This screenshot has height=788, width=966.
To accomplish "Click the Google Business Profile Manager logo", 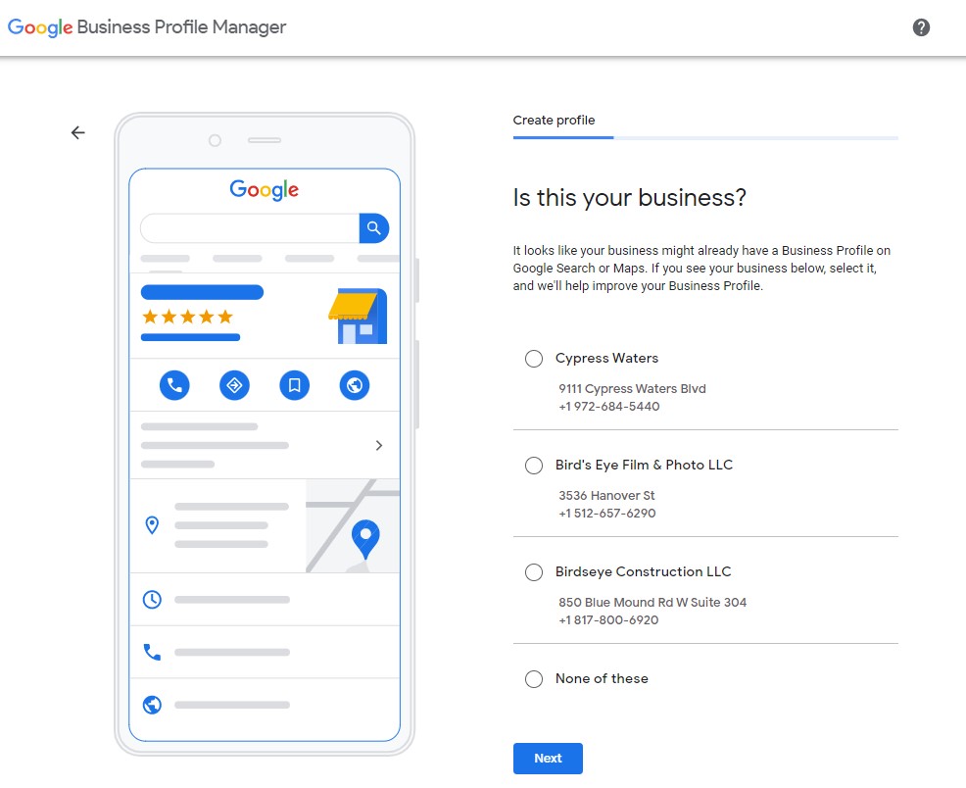I will coord(147,27).
